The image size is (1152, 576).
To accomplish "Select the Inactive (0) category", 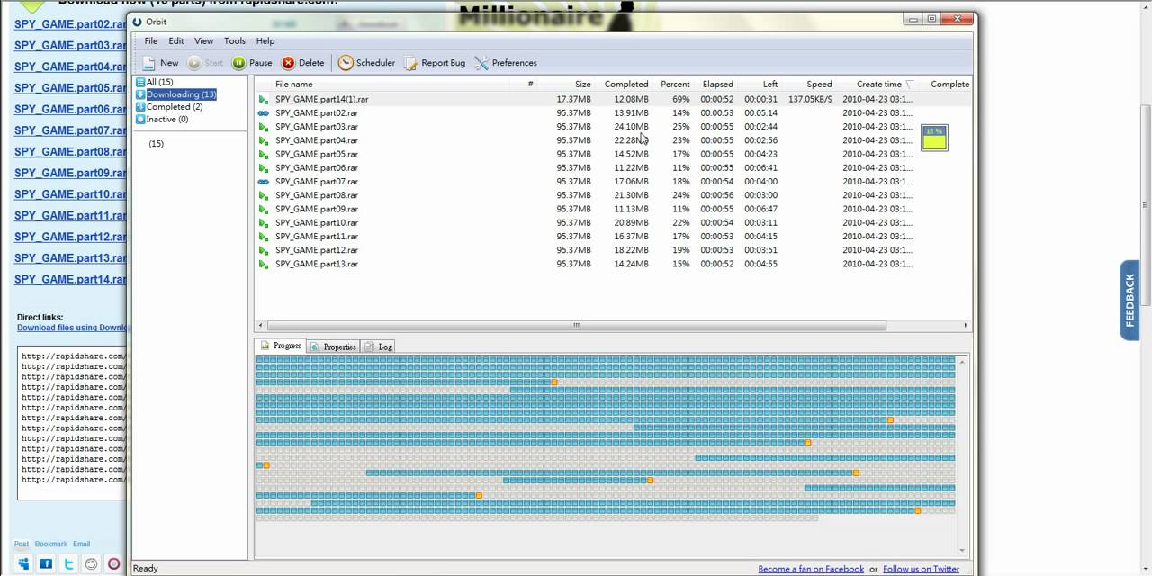I will point(162,120).
